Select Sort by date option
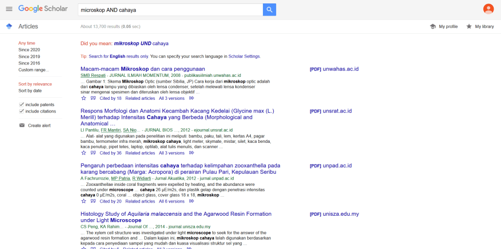The image size is (501, 249). tap(30, 91)
